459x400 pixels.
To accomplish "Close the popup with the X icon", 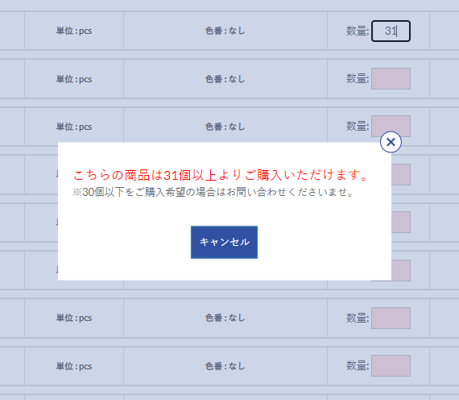I will (x=391, y=142).
